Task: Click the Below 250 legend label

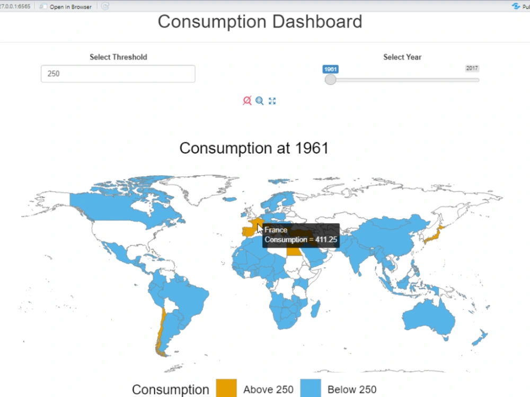Action: [352, 389]
